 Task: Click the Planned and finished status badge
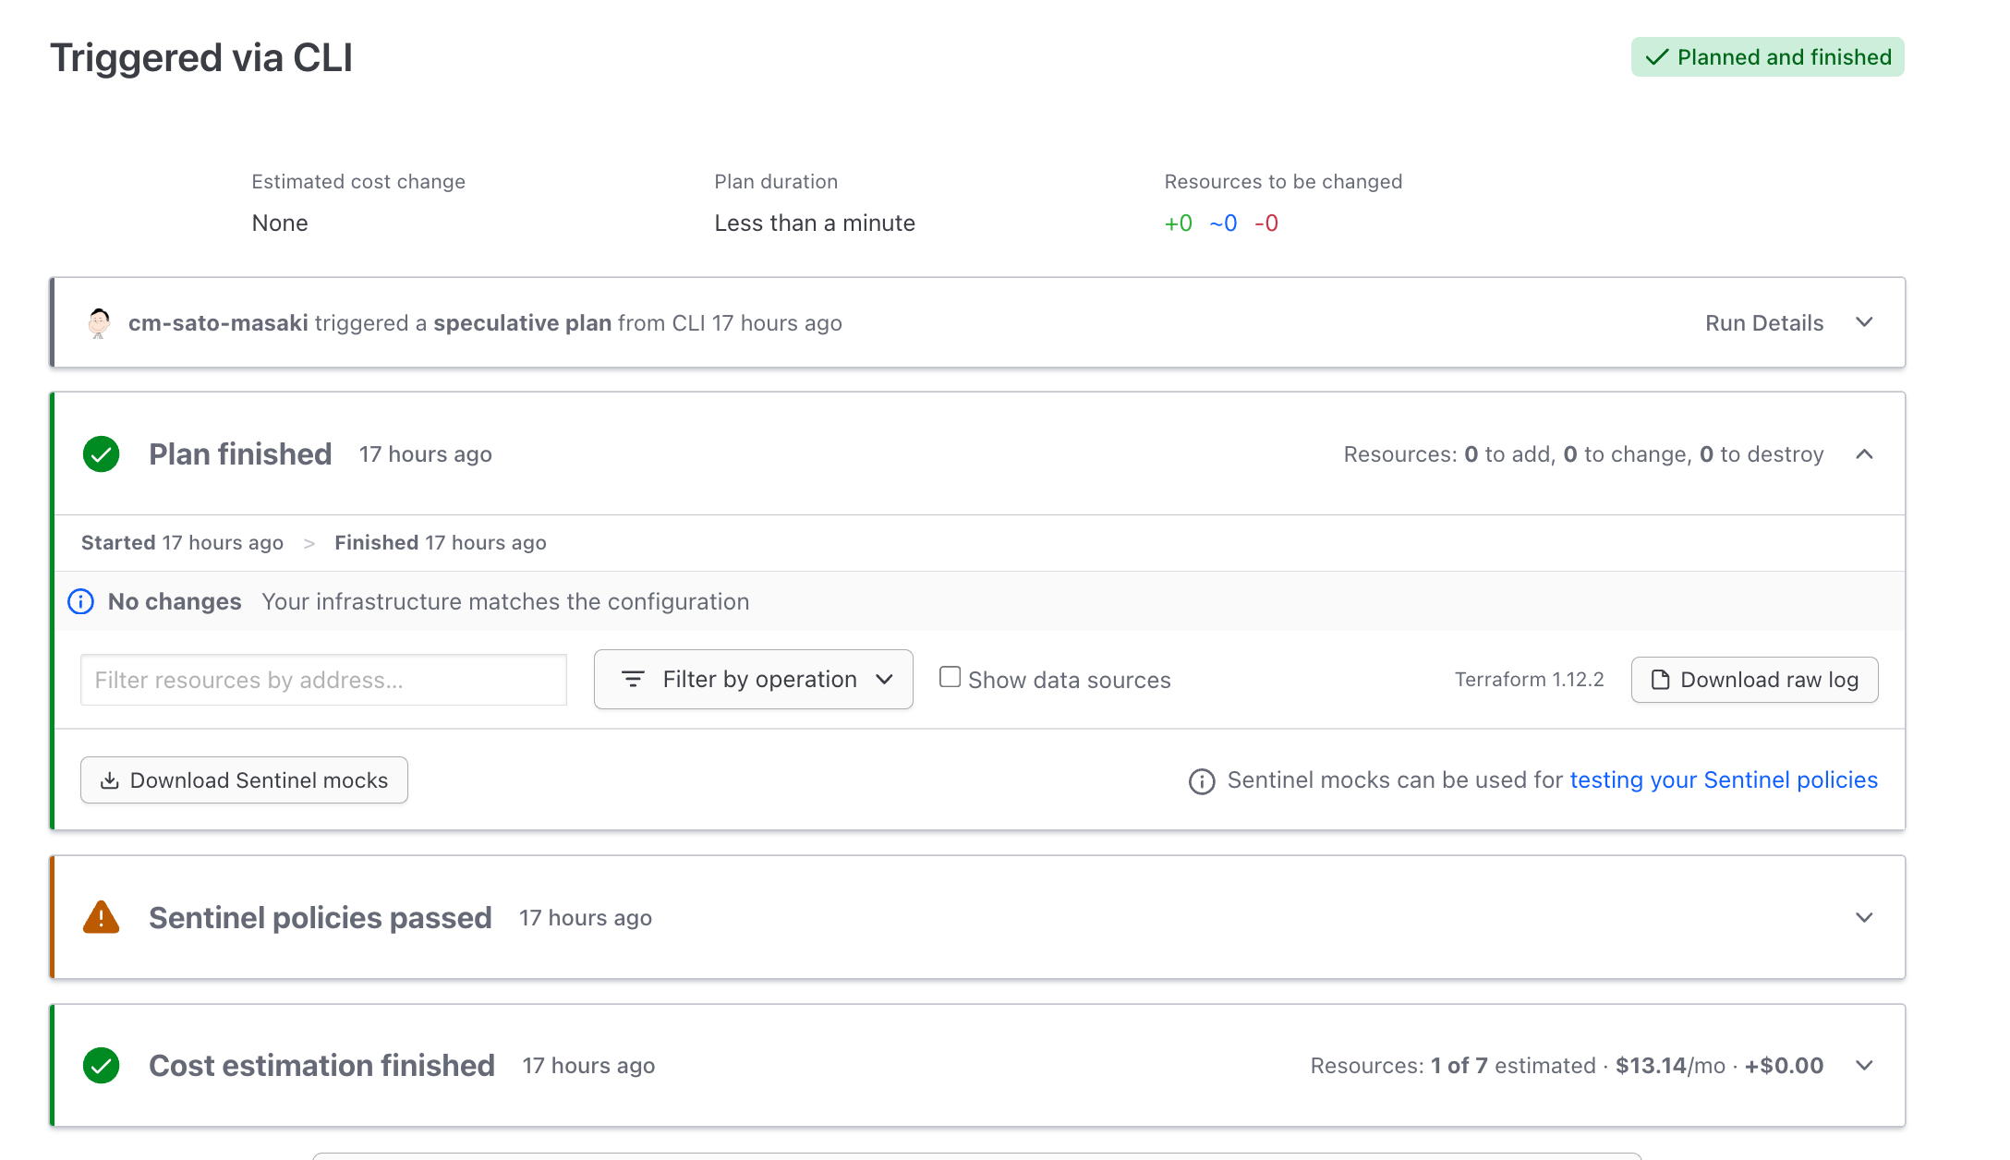click(1767, 57)
